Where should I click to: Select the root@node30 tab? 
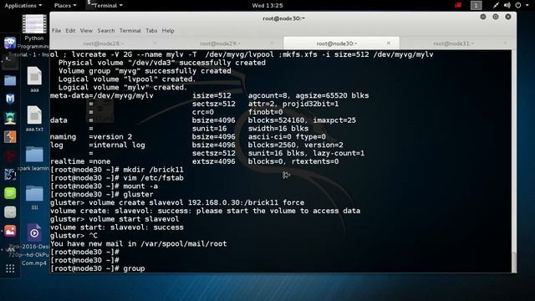(x=337, y=43)
